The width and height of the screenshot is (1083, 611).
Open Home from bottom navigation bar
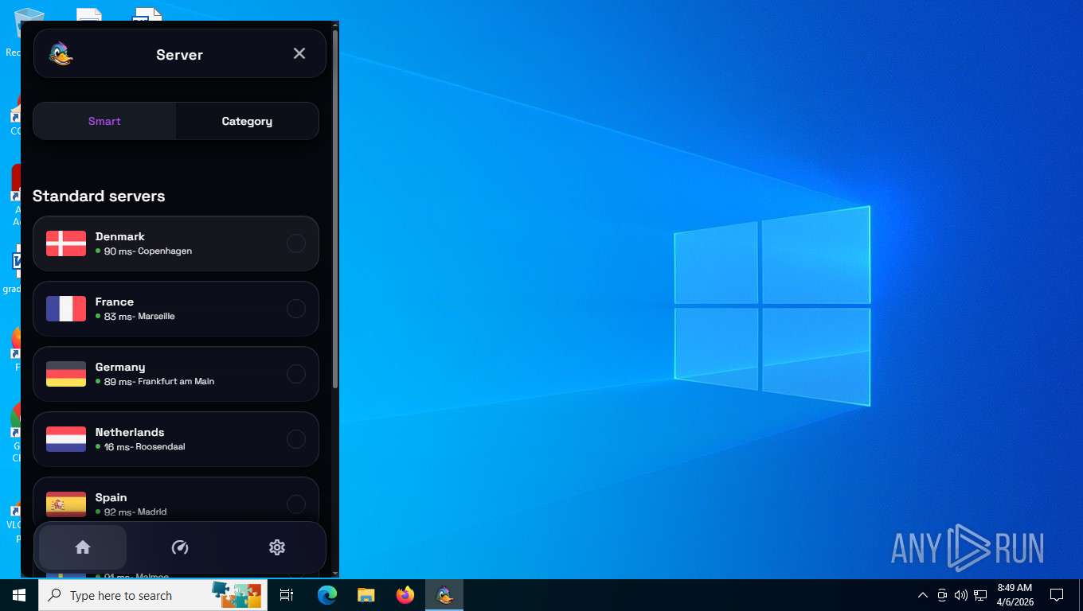click(83, 547)
